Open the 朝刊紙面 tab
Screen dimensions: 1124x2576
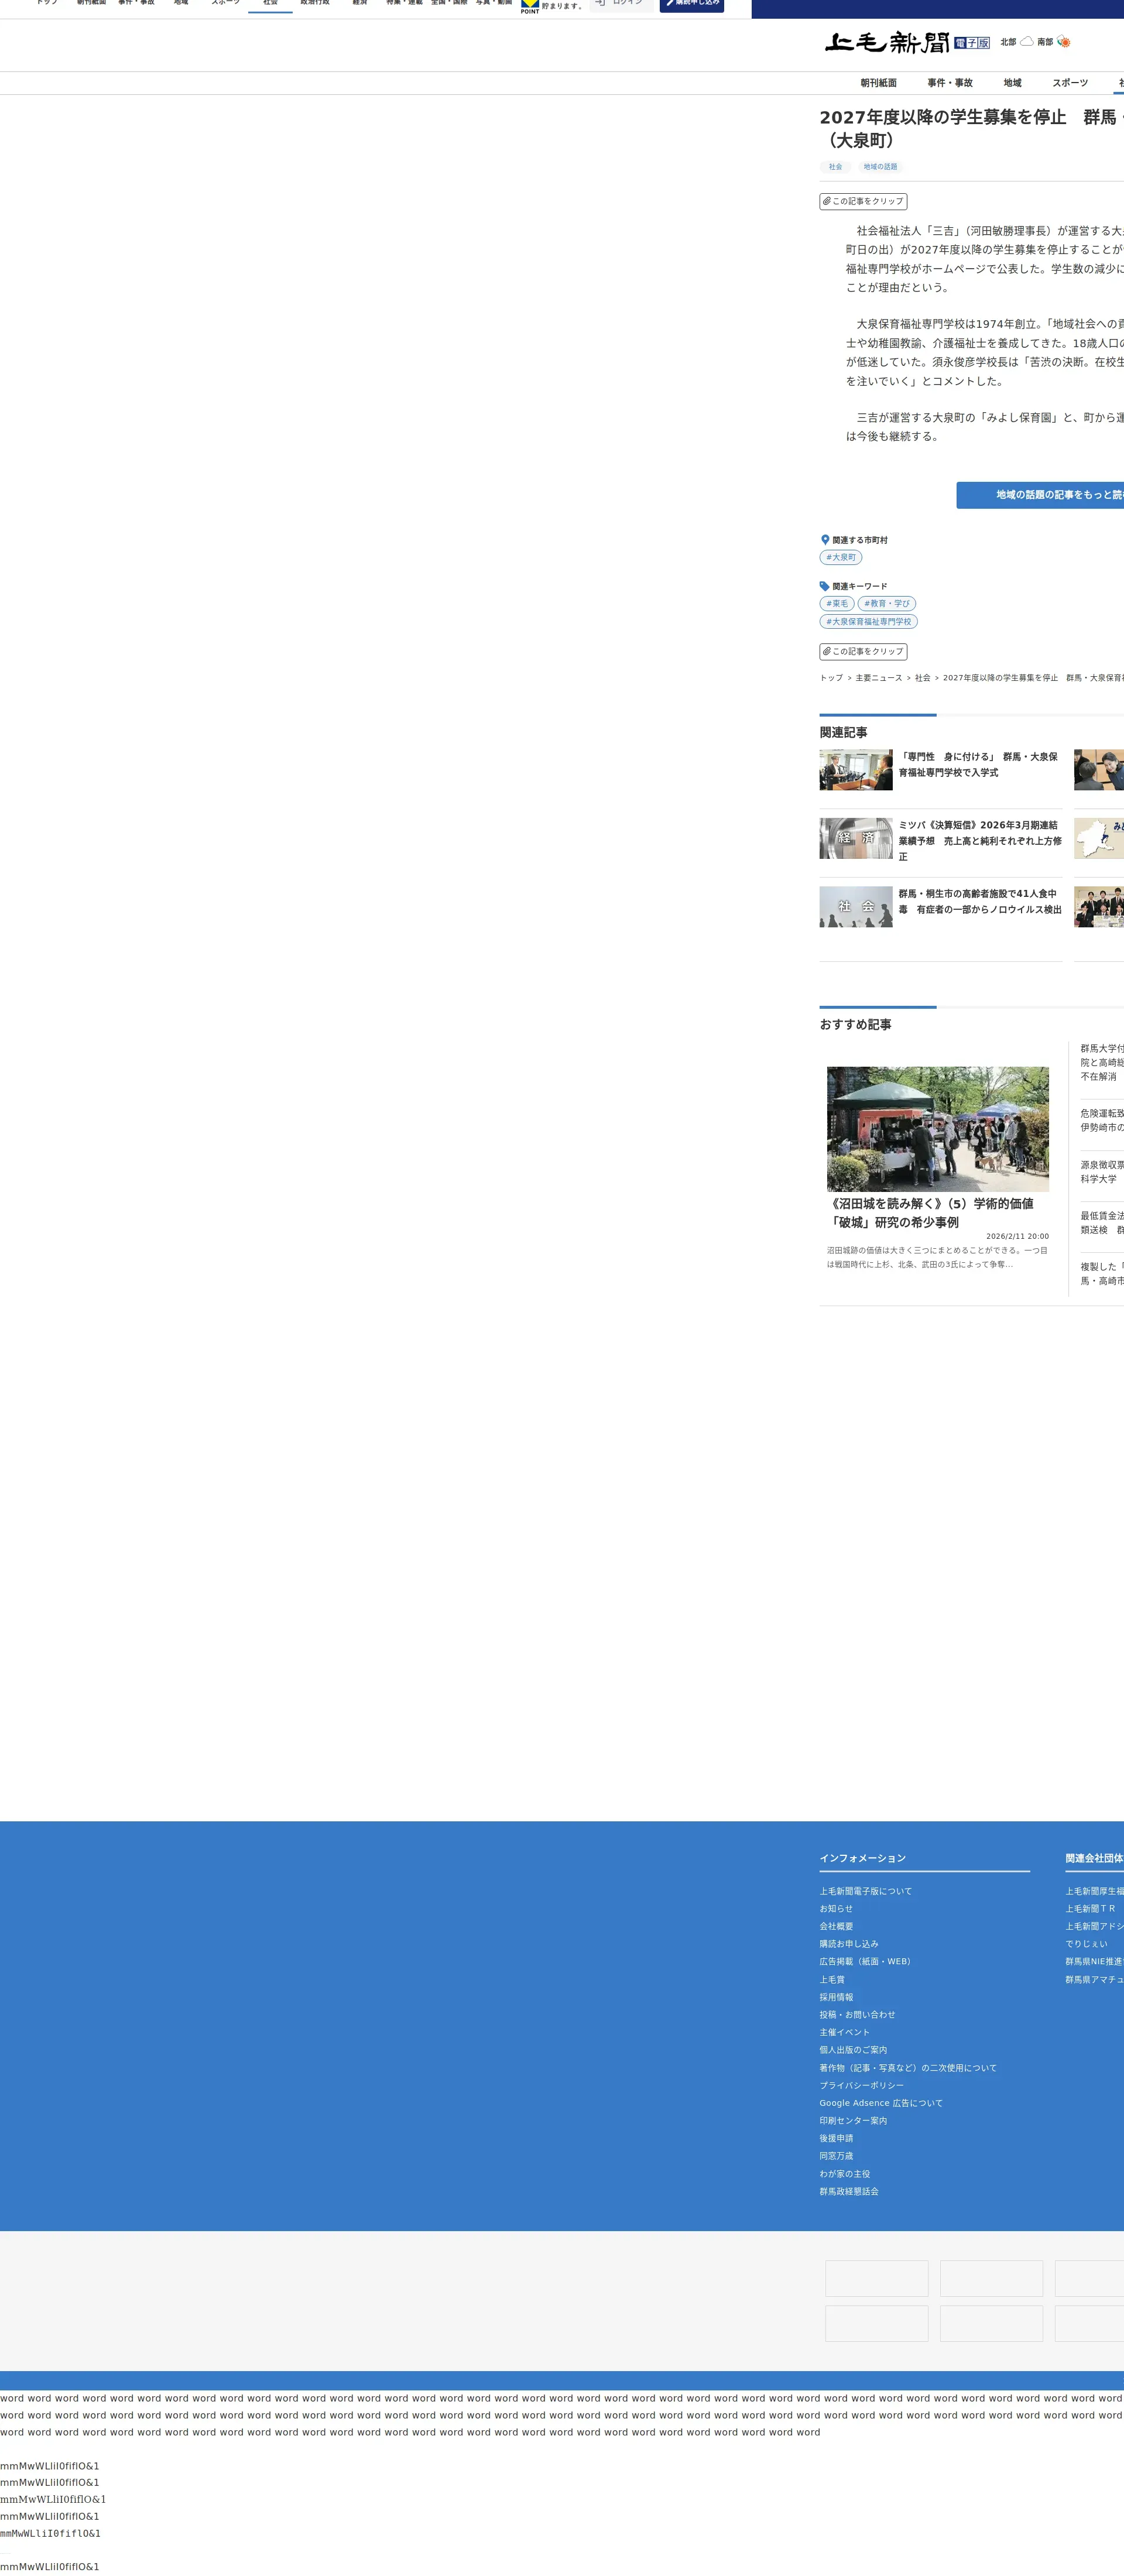pos(878,83)
